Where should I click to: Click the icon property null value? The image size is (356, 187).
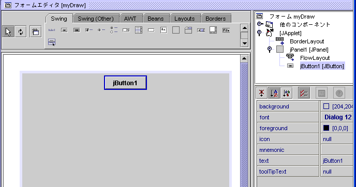click(x=337, y=139)
